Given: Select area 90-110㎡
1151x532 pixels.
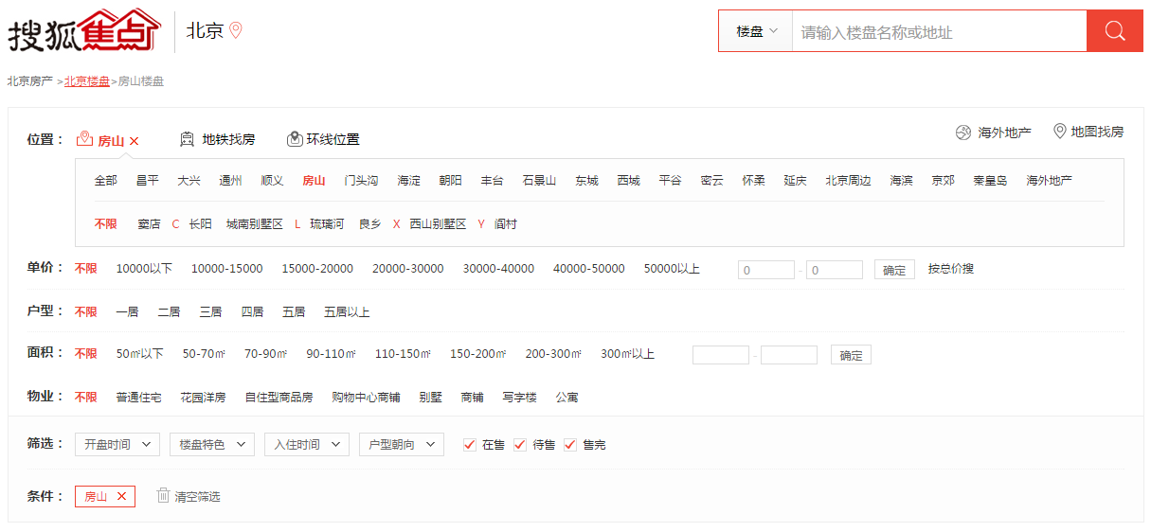Looking at the screenshot, I should (331, 354).
